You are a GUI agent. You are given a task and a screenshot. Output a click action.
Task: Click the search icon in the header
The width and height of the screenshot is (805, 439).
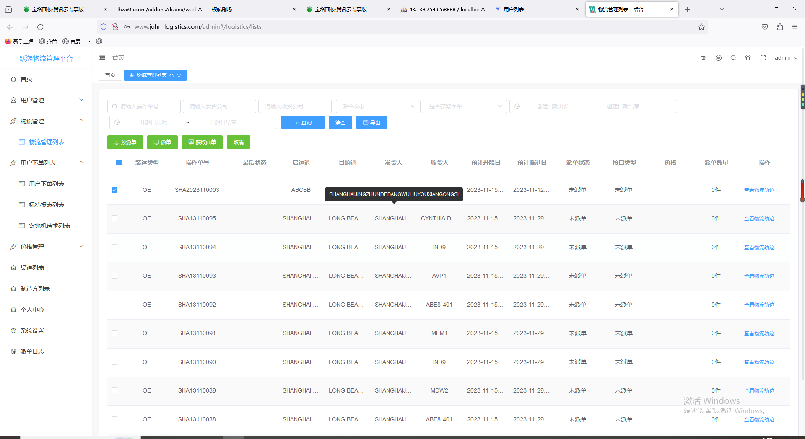pyautogui.click(x=733, y=58)
